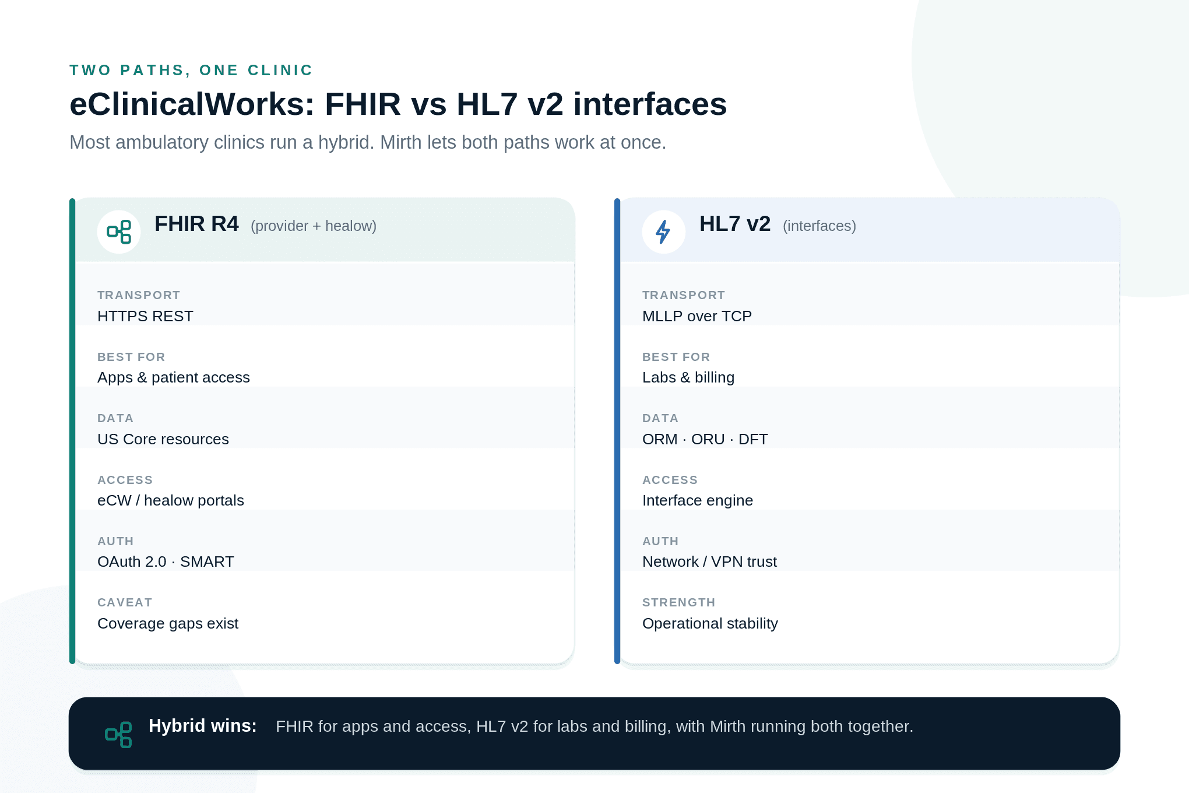Click the '(interfaces)' label
The width and height of the screenshot is (1189, 793).
pyautogui.click(x=819, y=226)
